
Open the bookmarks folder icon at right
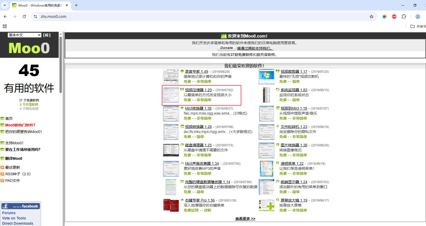click(413, 26)
